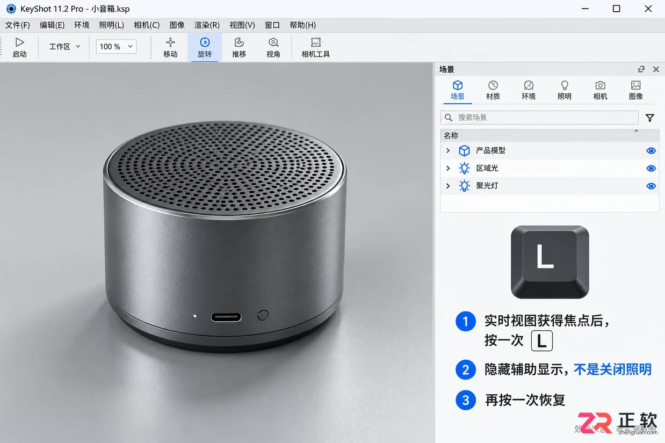Select the 场景 panel tab
This screenshot has height=443, width=665.
pyautogui.click(x=458, y=90)
